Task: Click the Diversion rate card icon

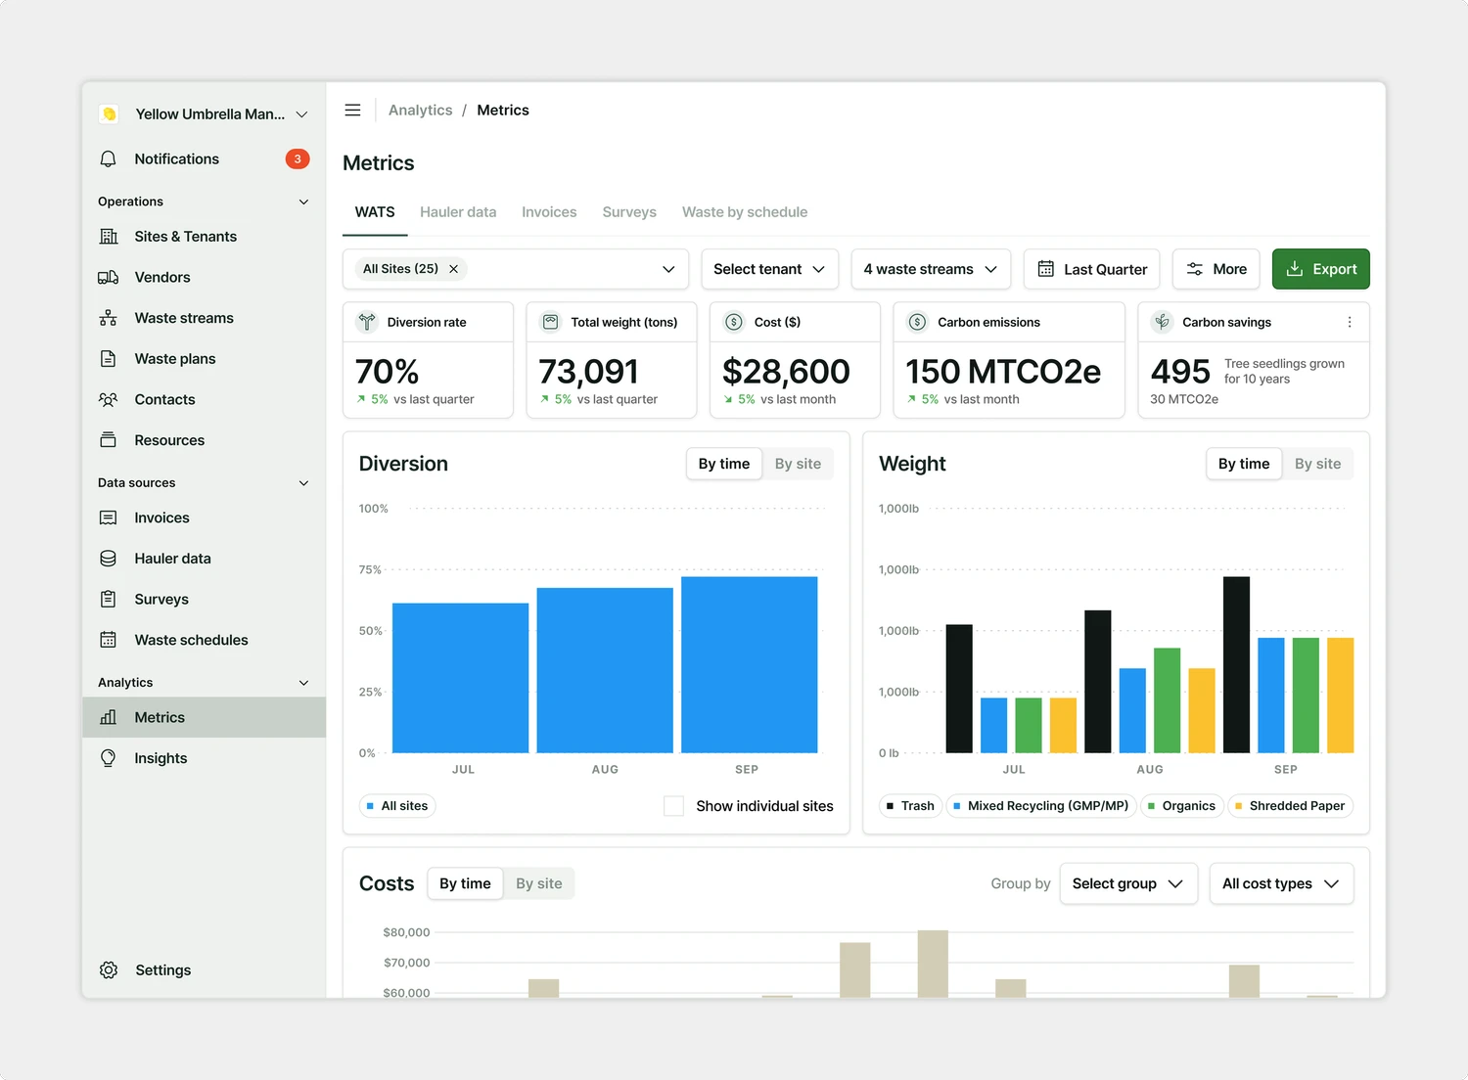Action: click(x=367, y=322)
